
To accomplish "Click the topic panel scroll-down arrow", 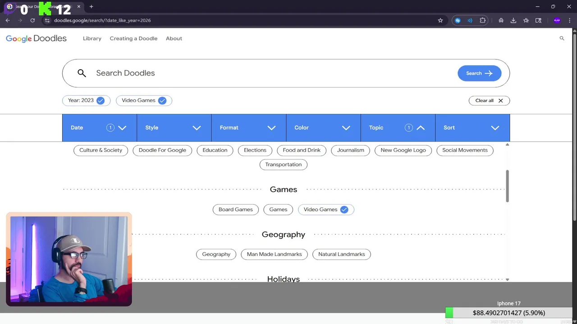I will 507,279.
